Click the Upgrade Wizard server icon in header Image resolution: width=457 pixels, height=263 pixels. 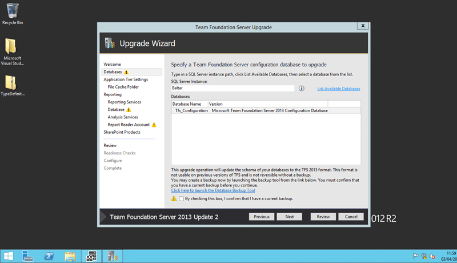[110, 43]
